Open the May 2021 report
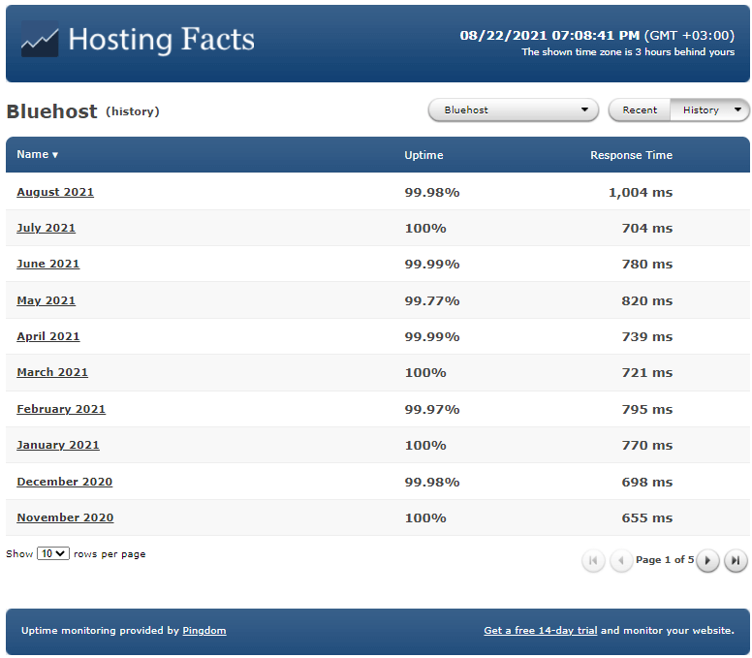Screen dimensions: 752x658 coord(47,300)
